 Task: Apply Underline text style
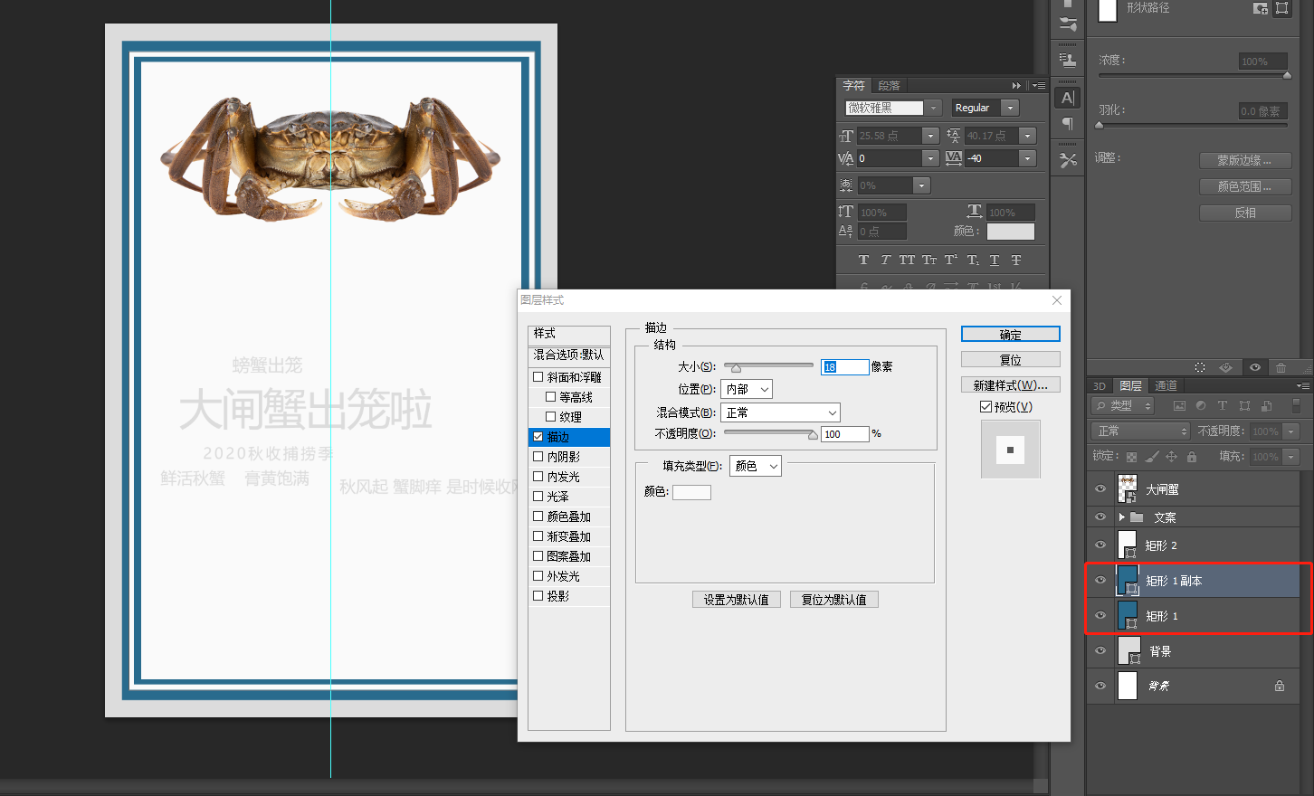pyautogui.click(x=995, y=260)
